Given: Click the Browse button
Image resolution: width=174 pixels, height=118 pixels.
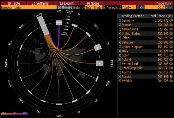Looking at the screenshot, I should point(65,8).
